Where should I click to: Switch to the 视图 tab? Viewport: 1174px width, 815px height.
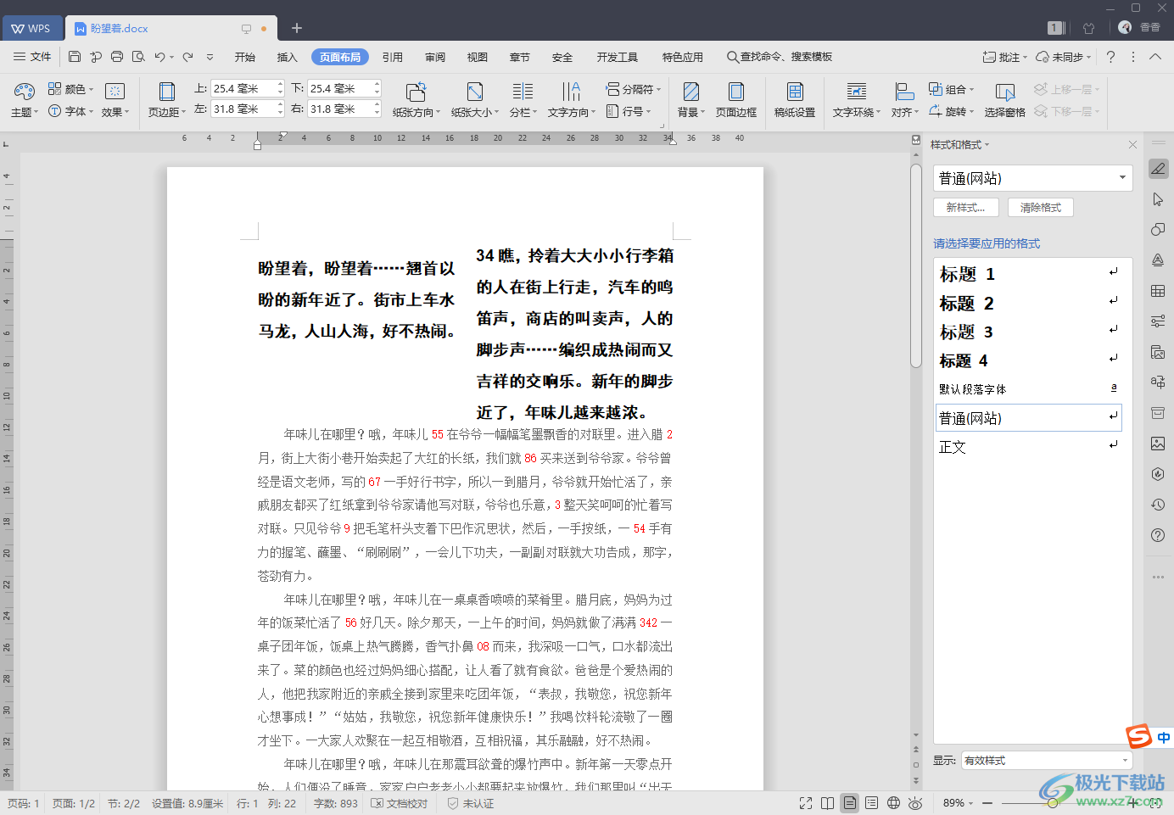(478, 57)
